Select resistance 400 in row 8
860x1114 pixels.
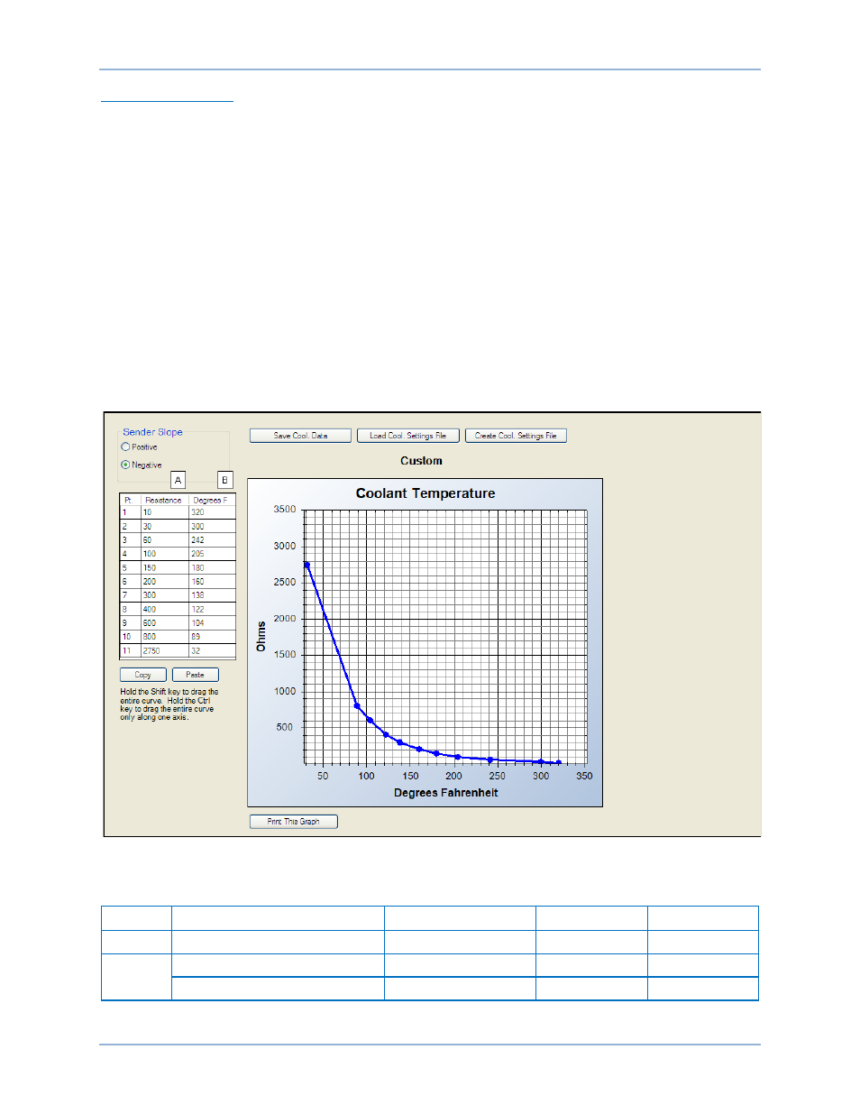[x=164, y=610]
